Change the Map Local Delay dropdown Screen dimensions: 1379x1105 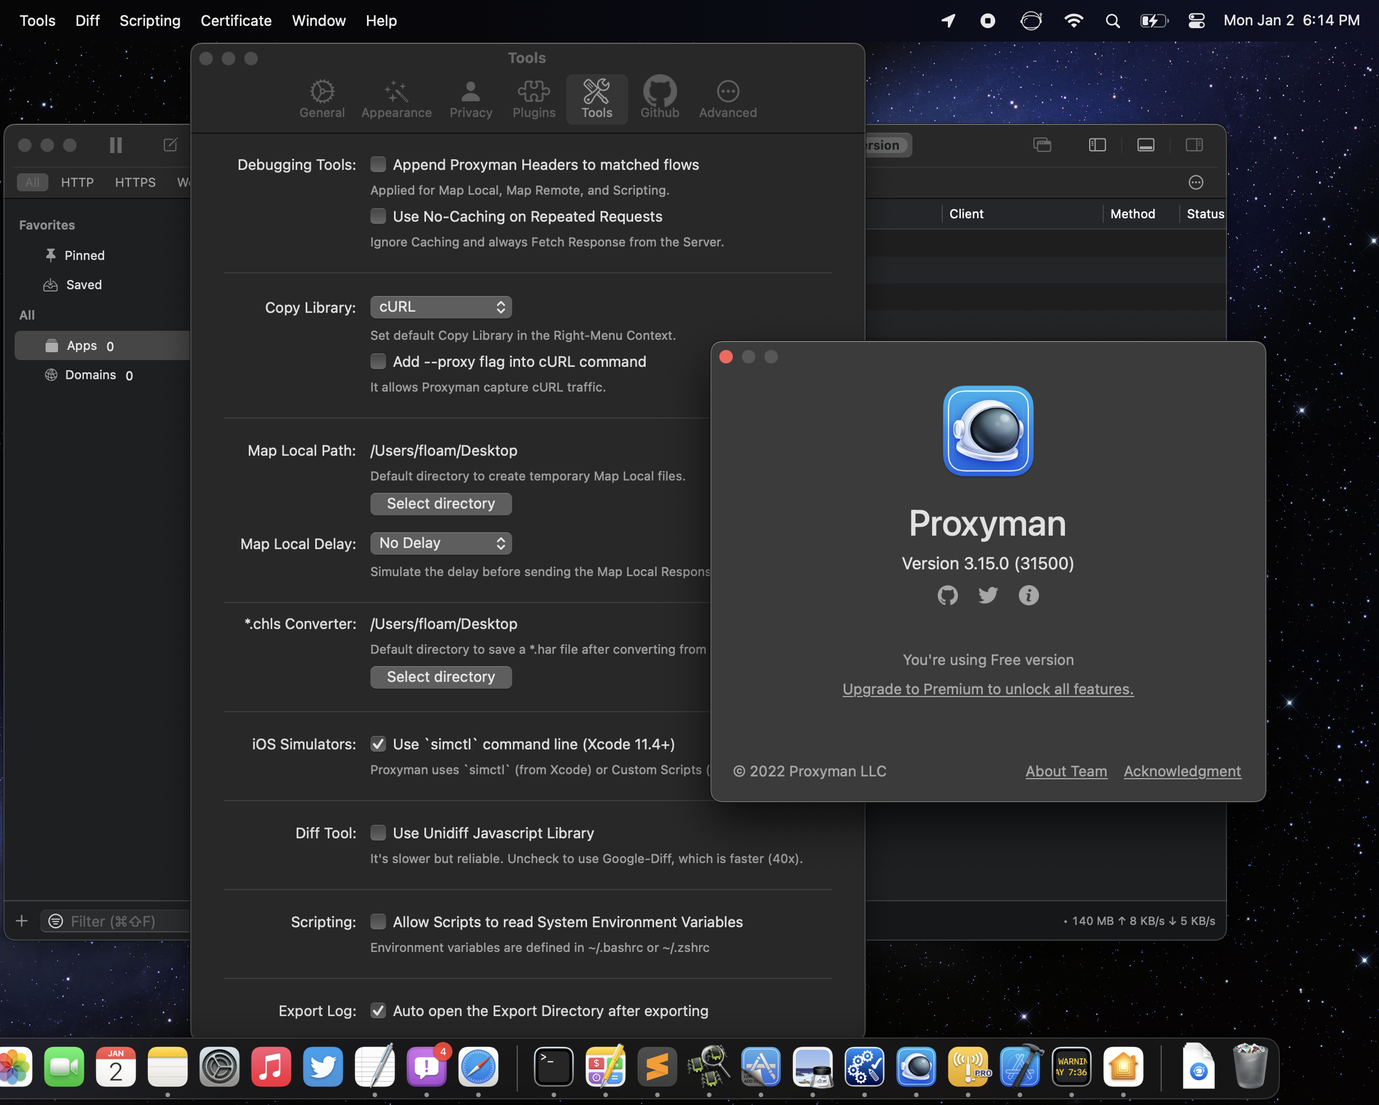[x=441, y=543]
